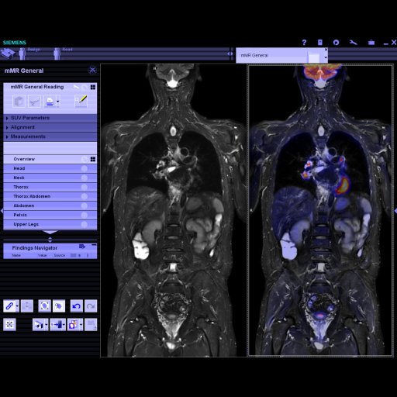Viewport: 397px width, 397px height.
Task: Toggle the circle next to Head
Action: coord(85,168)
